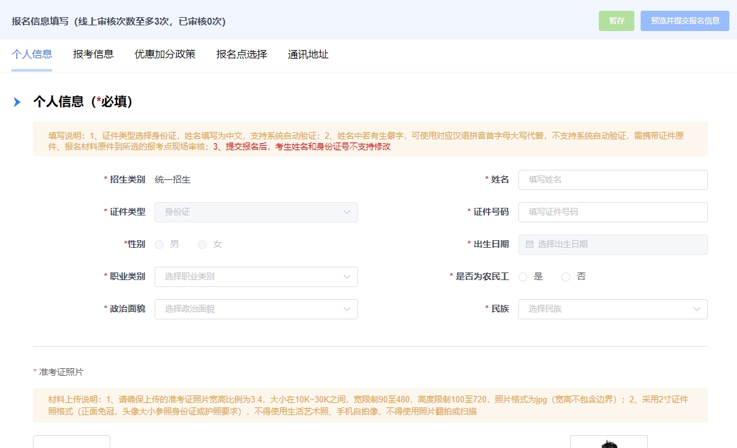This screenshot has width=737, height=448.
Task: Click 预览并提交报名信息 button
Action: coord(685,21)
